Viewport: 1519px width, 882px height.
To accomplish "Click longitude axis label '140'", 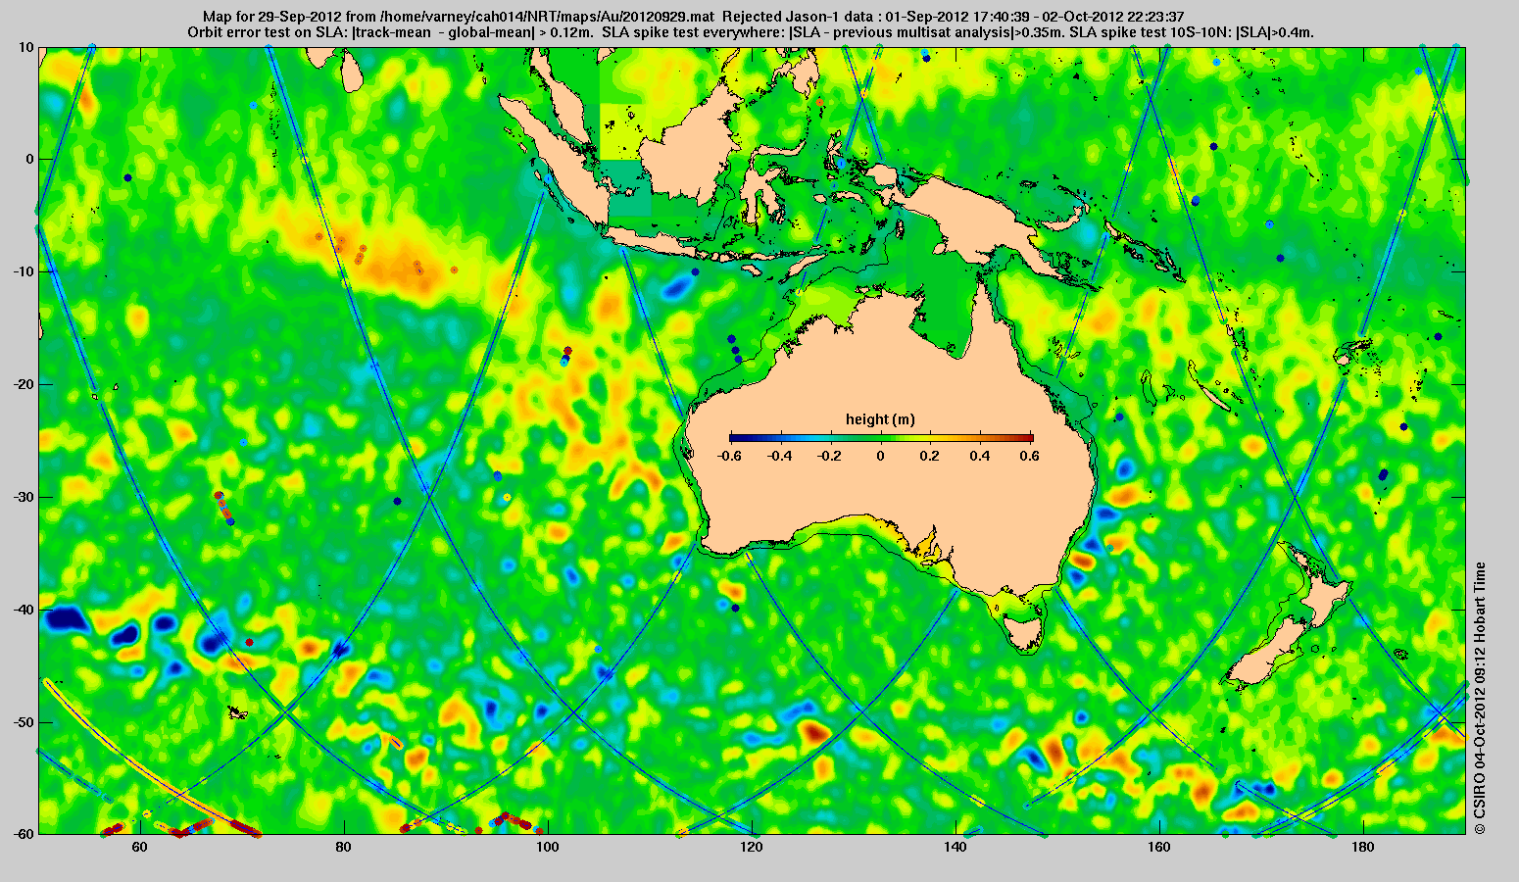I will coord(955,847).
